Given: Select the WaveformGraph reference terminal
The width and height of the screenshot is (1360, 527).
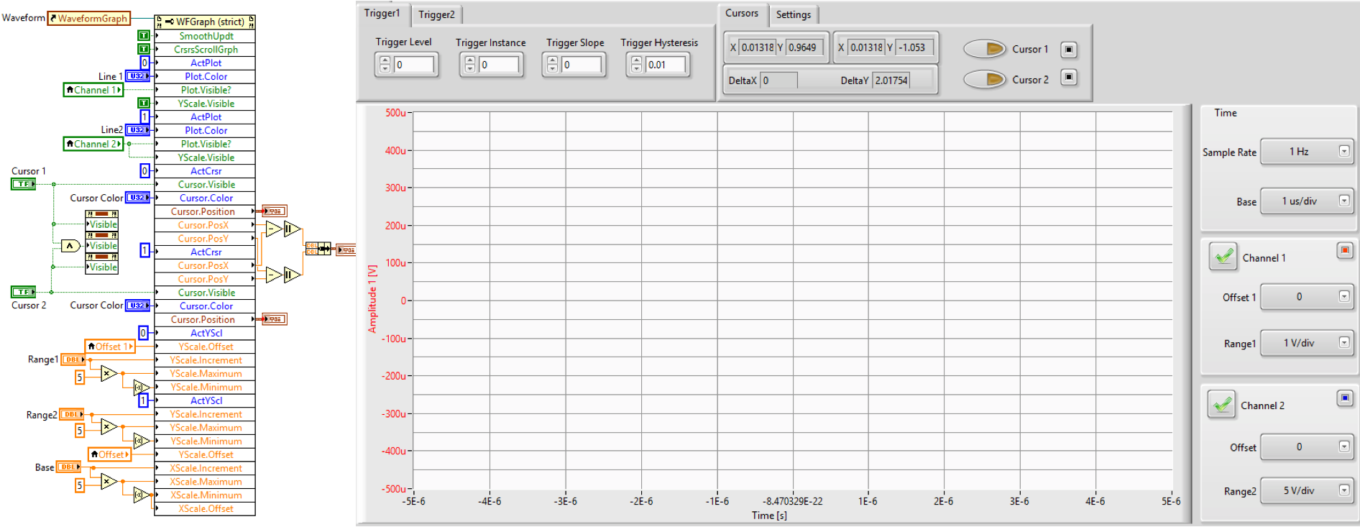Looking at the screenshot, I should (88, 19).
